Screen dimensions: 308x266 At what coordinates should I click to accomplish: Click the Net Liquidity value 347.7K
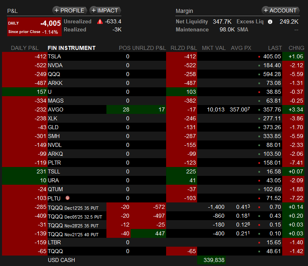[222, 22]
